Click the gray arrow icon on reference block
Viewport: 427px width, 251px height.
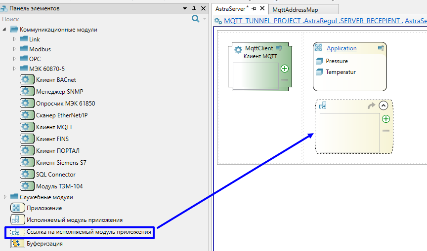[x=372, y=106]
